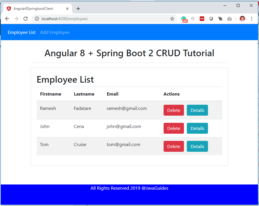Click All Rights Reserved footer text
Image resolution: width=259 pixels, height=206 pixels.
pyautogui.click(x=129, y=188)
